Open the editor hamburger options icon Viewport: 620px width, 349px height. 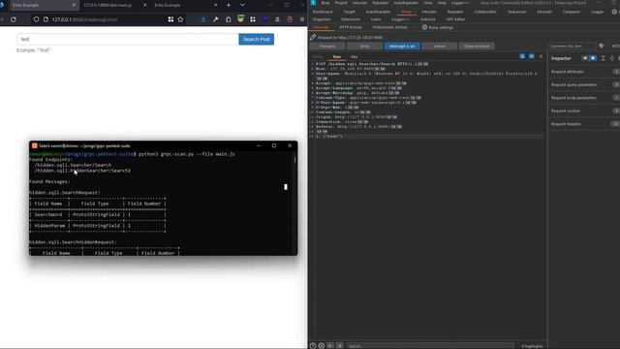click(541, 56)
